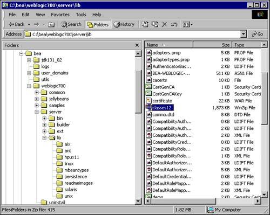The image size is (270, 215).
Task: Collapse the bea folder node
Action: [x=21, y=53]
